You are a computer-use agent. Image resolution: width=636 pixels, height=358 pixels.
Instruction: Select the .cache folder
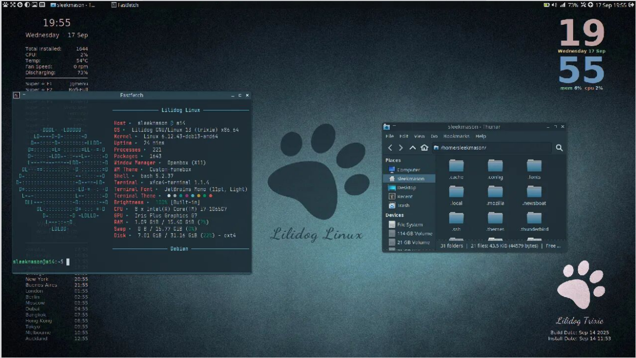click(456, 169)
